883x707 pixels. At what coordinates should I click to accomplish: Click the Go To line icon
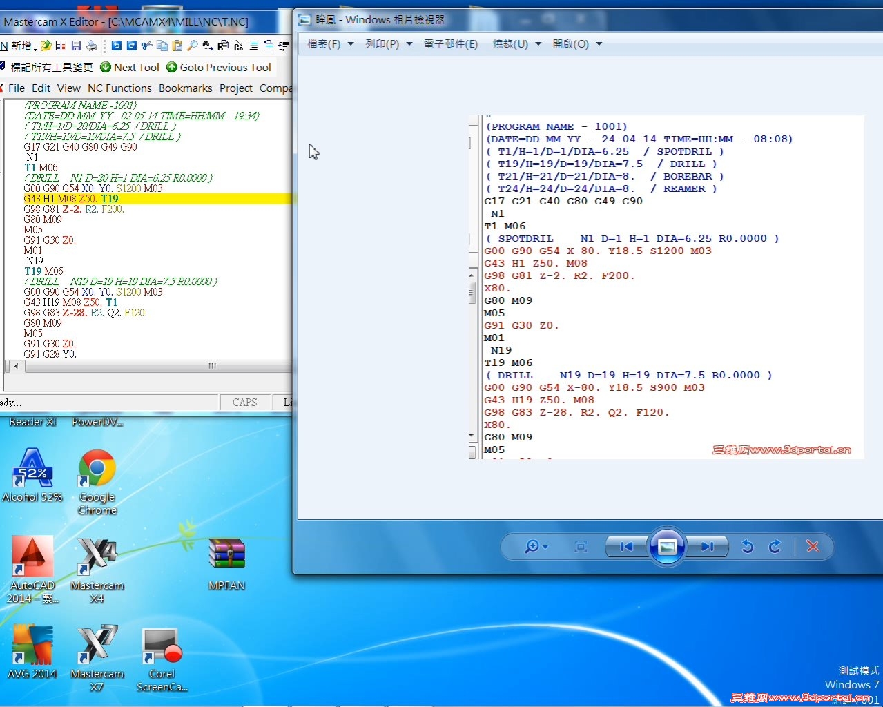click(238, 46)
